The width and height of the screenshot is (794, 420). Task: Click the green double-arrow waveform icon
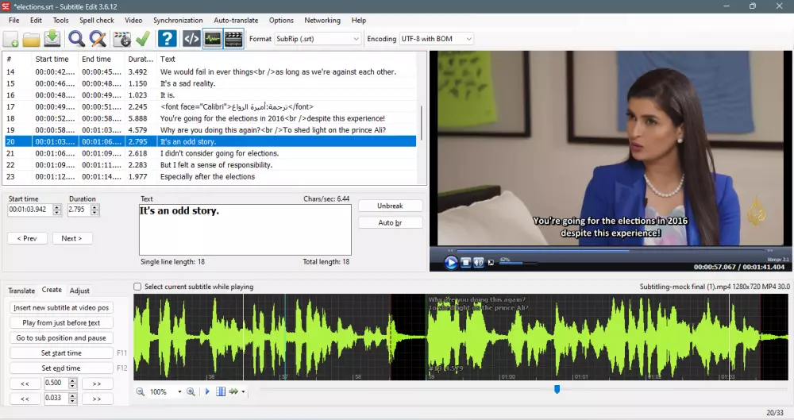click(233, 391)
